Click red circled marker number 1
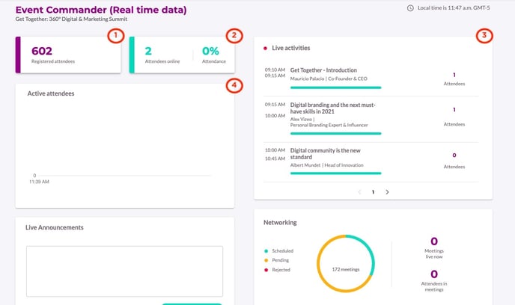 [x=114, y=35]
